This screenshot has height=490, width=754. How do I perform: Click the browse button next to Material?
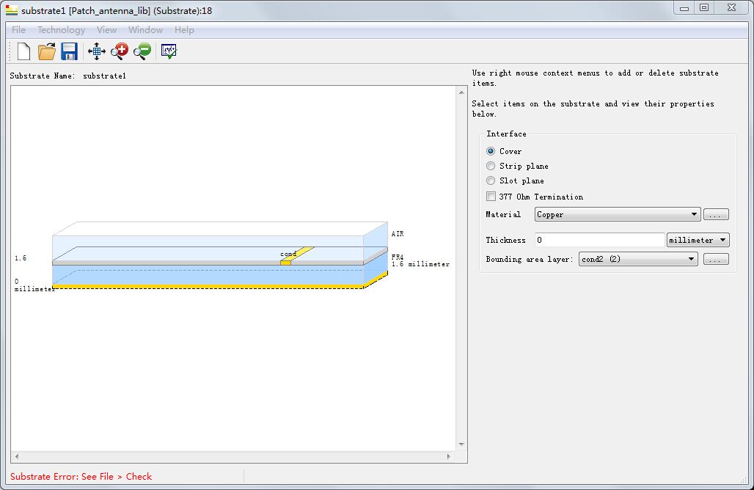716,214
